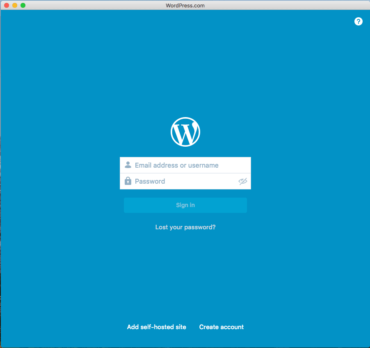Click the user icon in the email field

coord(128,165)
